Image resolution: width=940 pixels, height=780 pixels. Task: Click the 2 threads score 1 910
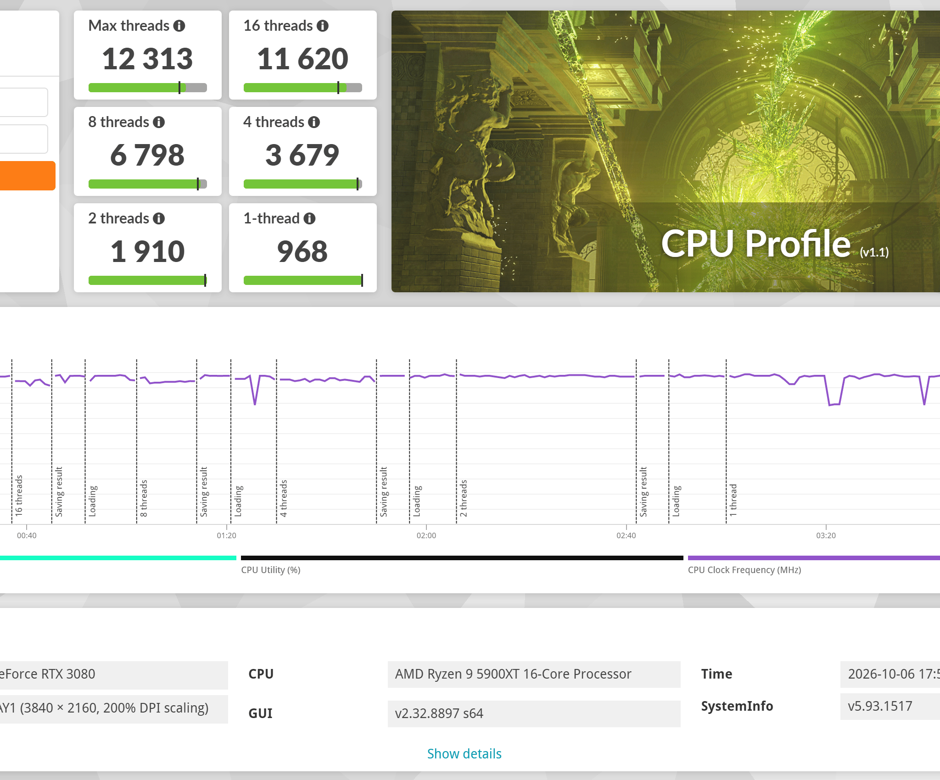(147, 251)
